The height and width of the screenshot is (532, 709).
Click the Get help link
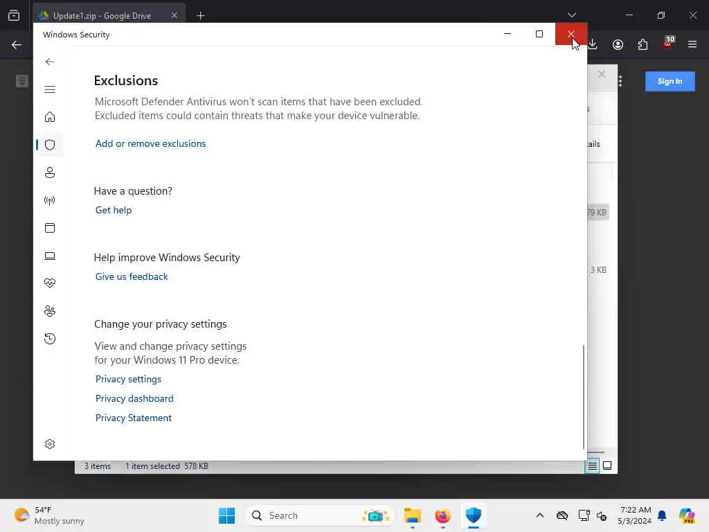[x=114, y=210]
